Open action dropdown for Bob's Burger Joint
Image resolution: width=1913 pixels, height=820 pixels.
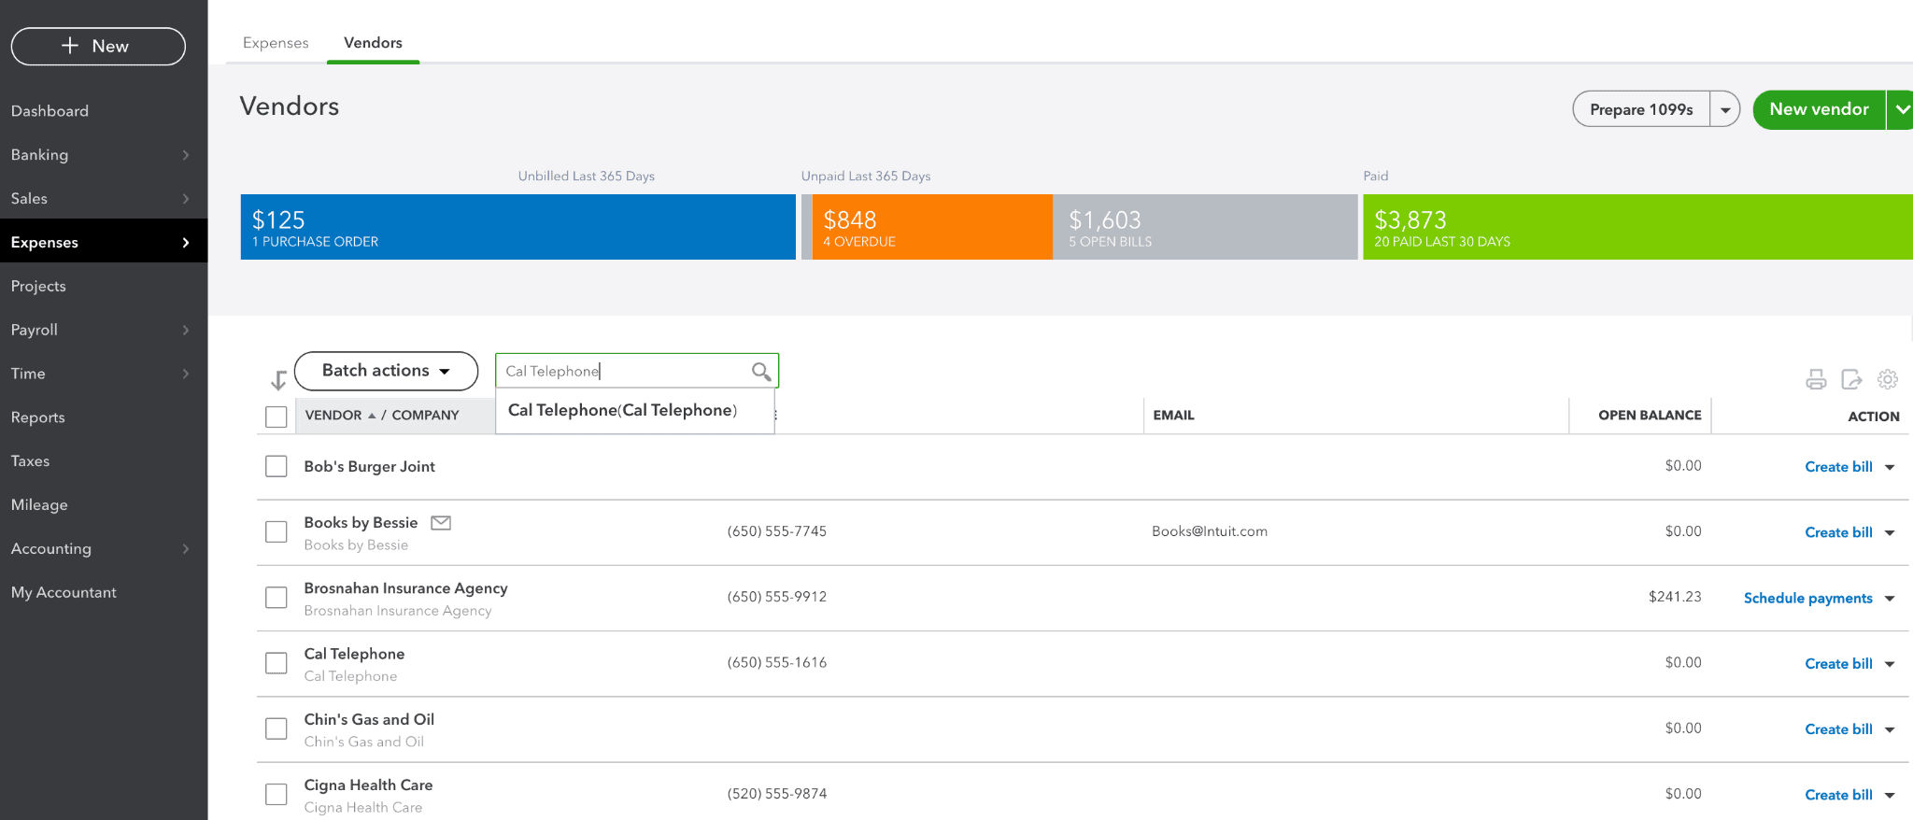(1890, 467)
